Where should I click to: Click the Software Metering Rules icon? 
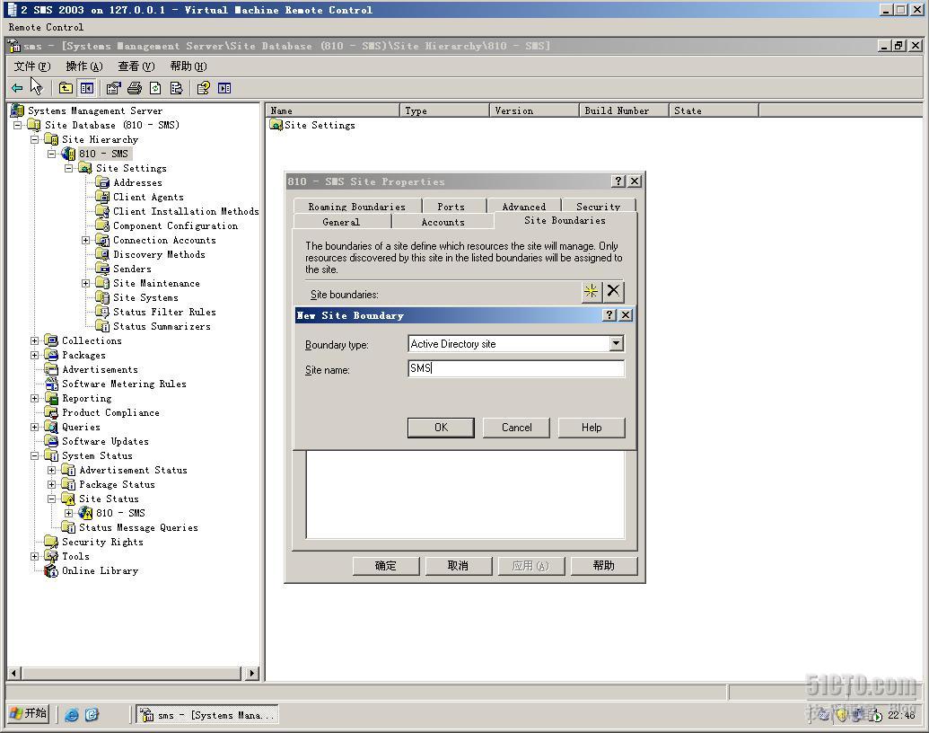tap(51, 384)
